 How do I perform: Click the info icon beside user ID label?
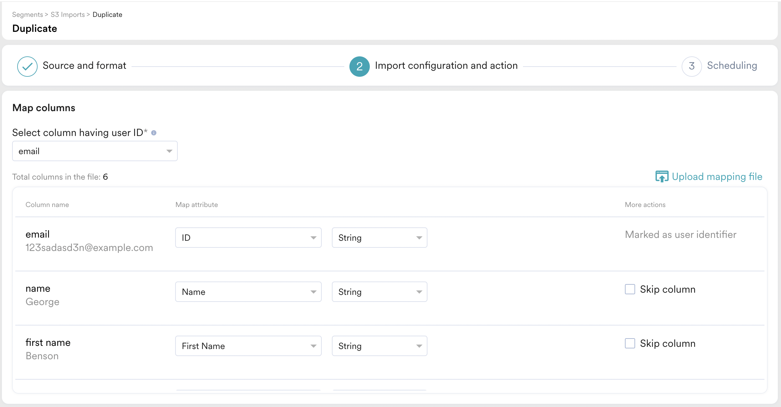point(154,133)
